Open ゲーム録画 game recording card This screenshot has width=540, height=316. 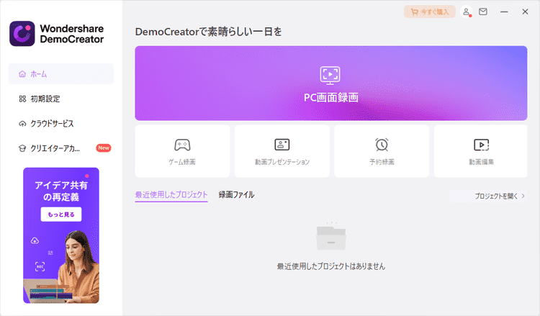coord(182,151)
